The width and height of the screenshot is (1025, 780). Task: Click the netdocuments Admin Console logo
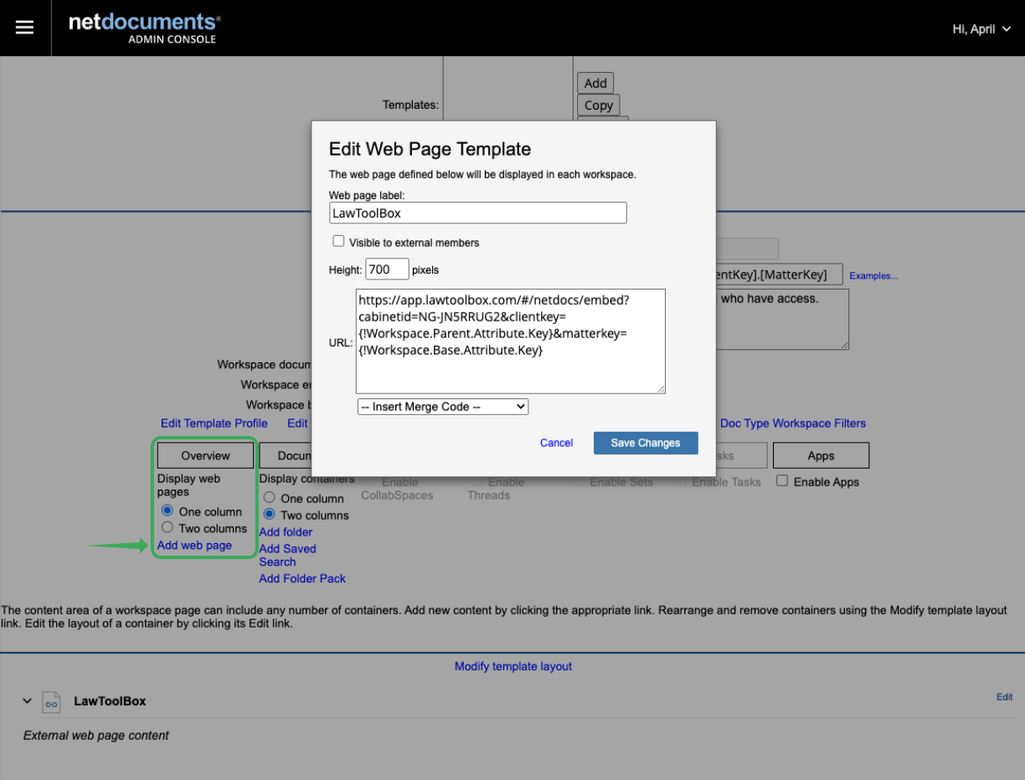(144, 28)
